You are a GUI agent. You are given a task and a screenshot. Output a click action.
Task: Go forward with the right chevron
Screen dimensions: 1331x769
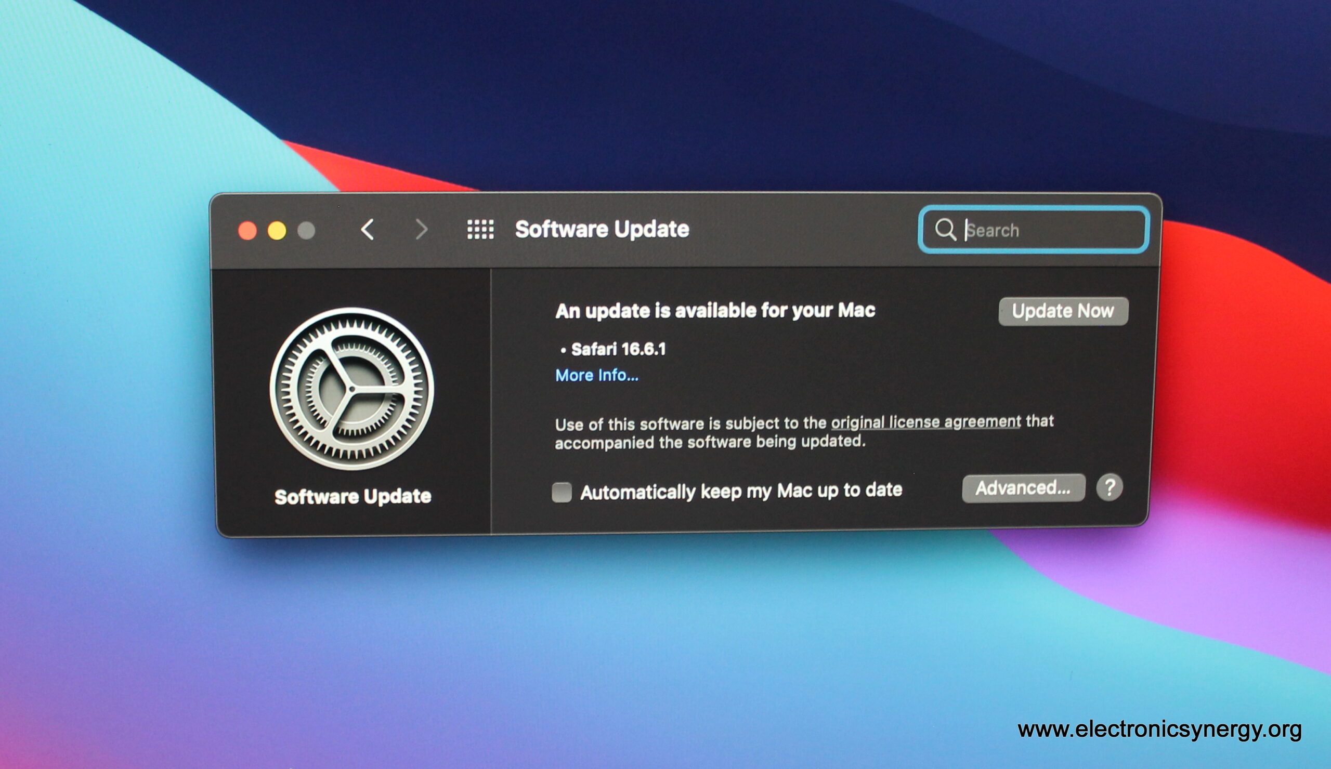421,230
